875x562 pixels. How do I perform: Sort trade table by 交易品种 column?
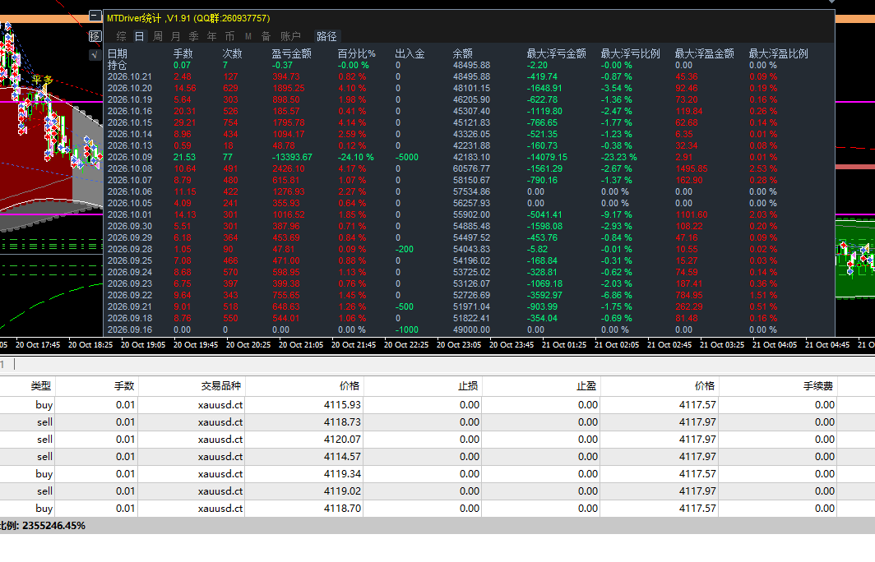pos(221,386)
